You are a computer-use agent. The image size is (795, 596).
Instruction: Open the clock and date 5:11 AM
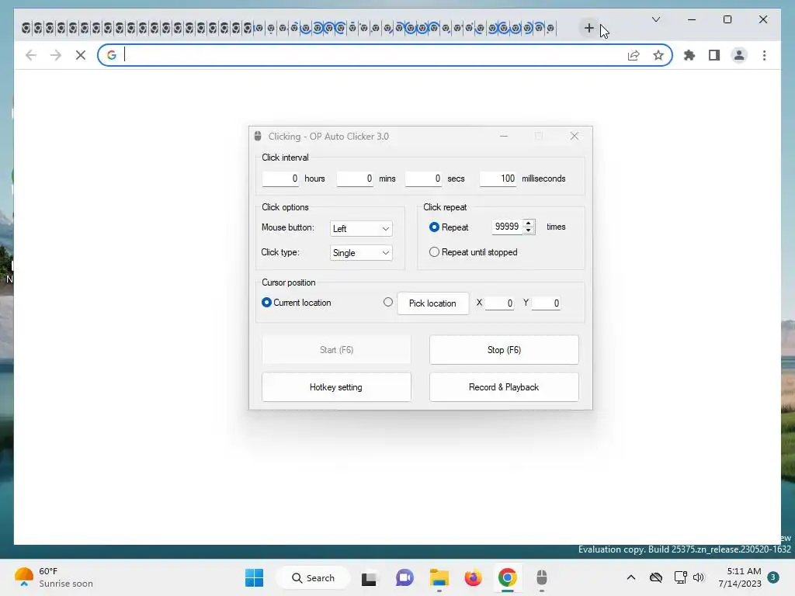[x=740, y=577]
